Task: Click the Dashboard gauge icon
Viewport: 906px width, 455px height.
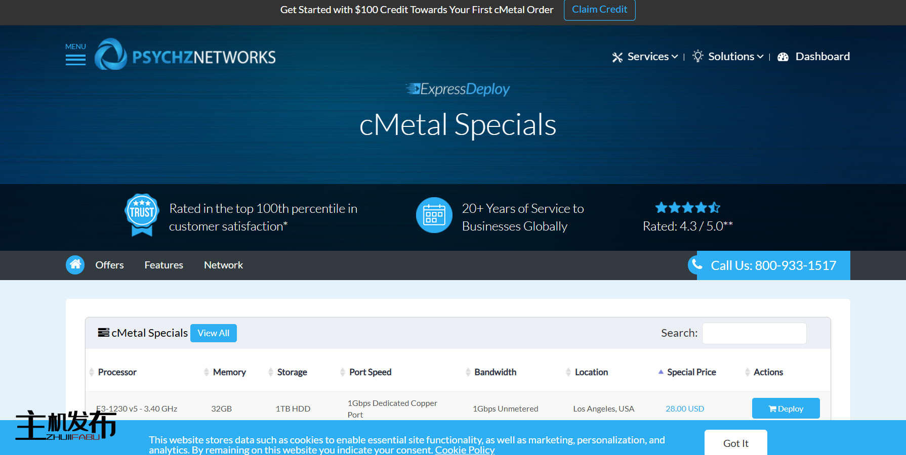Action: 783,57
